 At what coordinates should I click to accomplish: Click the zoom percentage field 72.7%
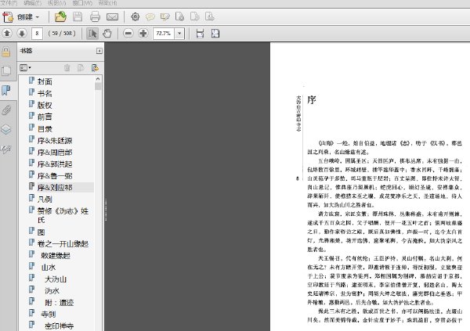point(164,33)
